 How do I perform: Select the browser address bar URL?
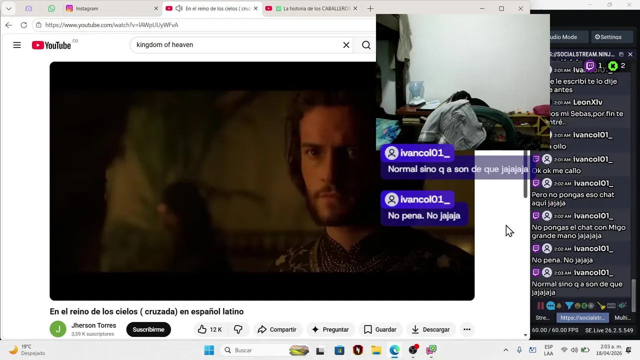pyautogui.click(x=111, y=25)
